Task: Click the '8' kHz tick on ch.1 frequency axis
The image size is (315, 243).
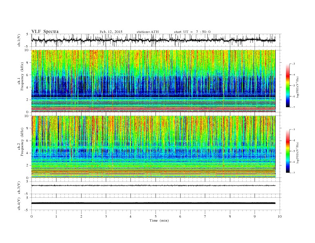Action: 28,63
